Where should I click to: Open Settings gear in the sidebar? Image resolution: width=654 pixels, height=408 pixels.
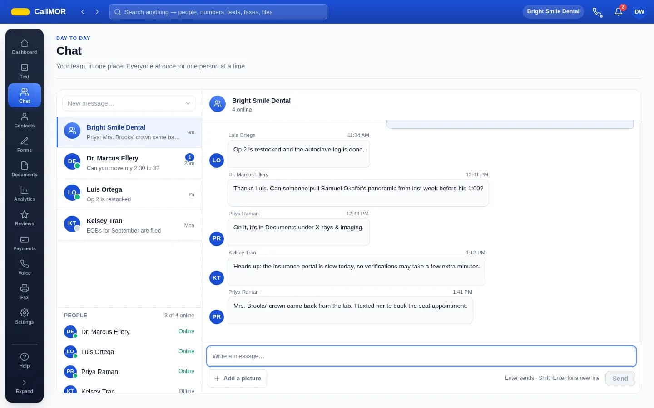[25, 316]
